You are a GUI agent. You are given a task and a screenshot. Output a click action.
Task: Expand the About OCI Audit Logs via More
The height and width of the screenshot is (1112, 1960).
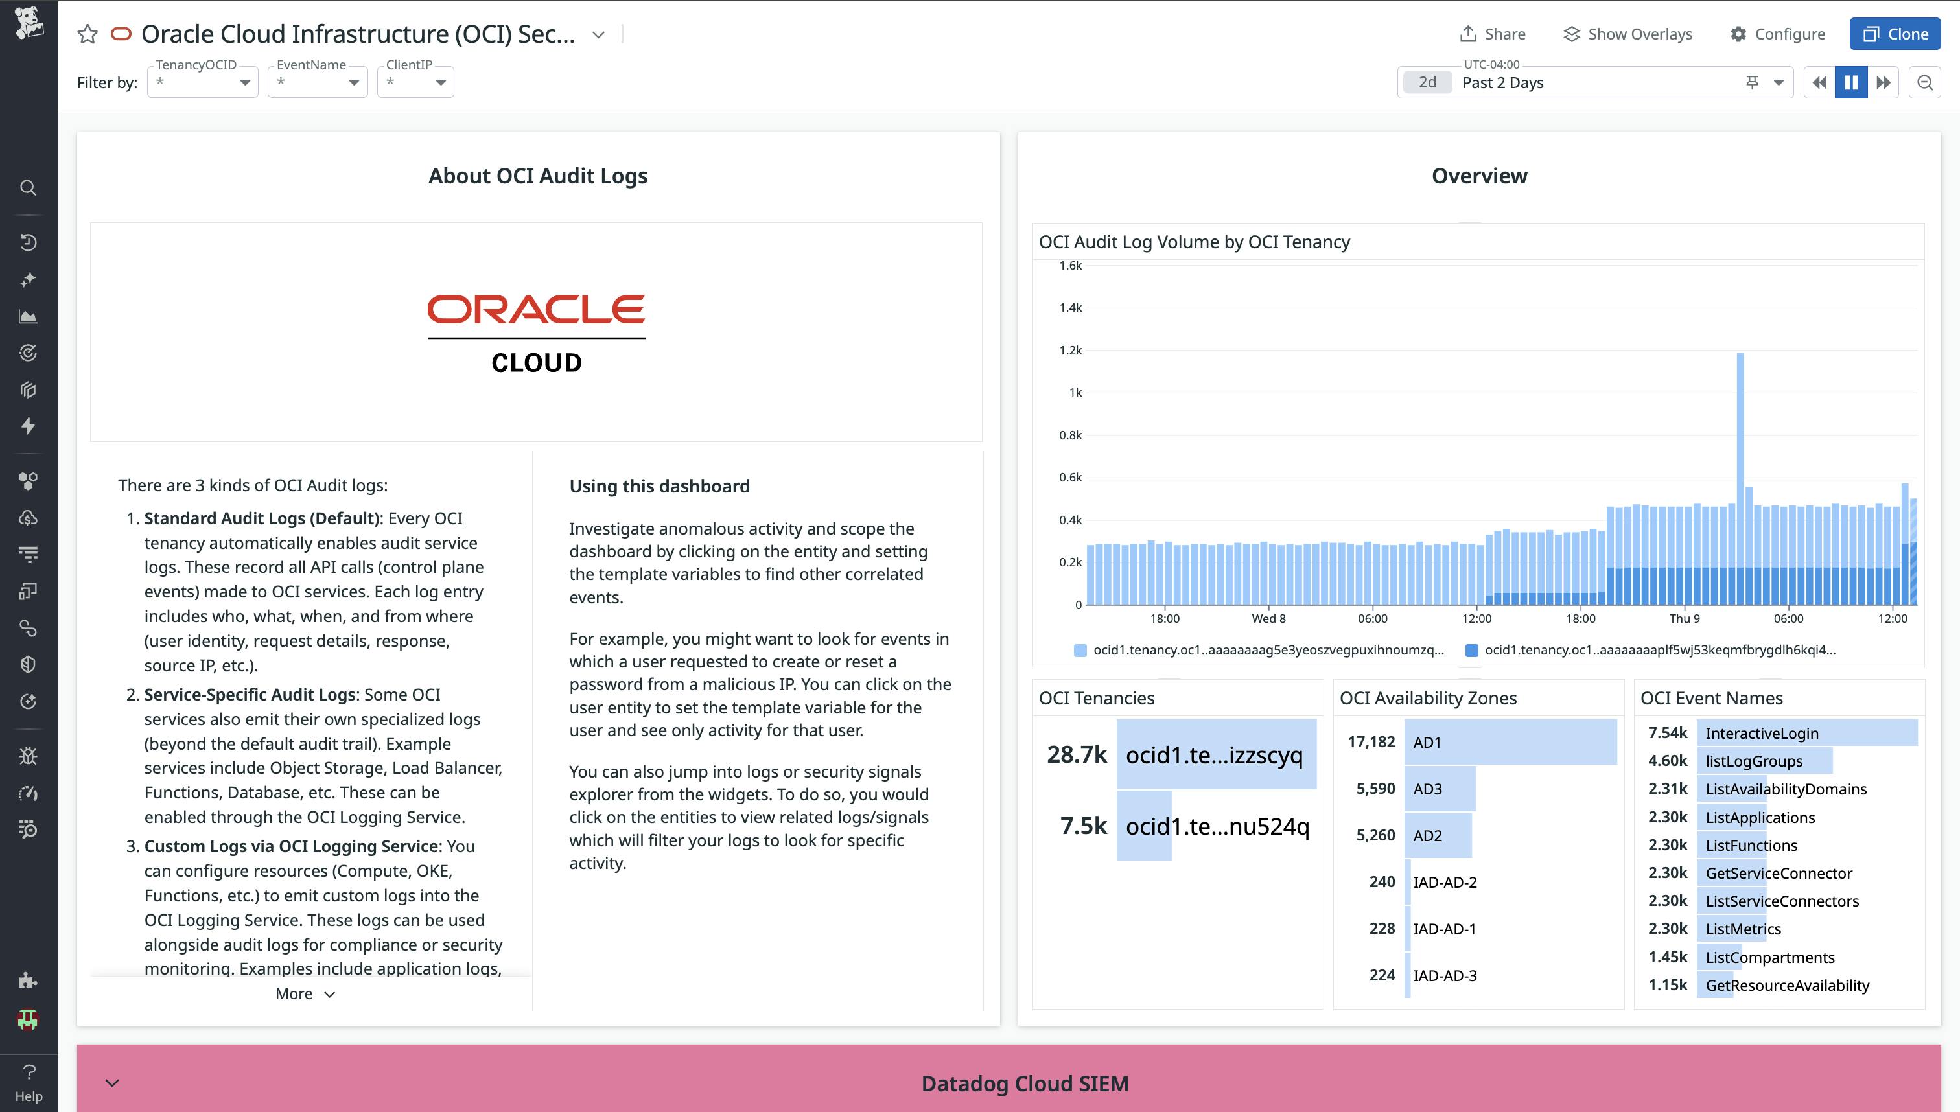[304, 993]
